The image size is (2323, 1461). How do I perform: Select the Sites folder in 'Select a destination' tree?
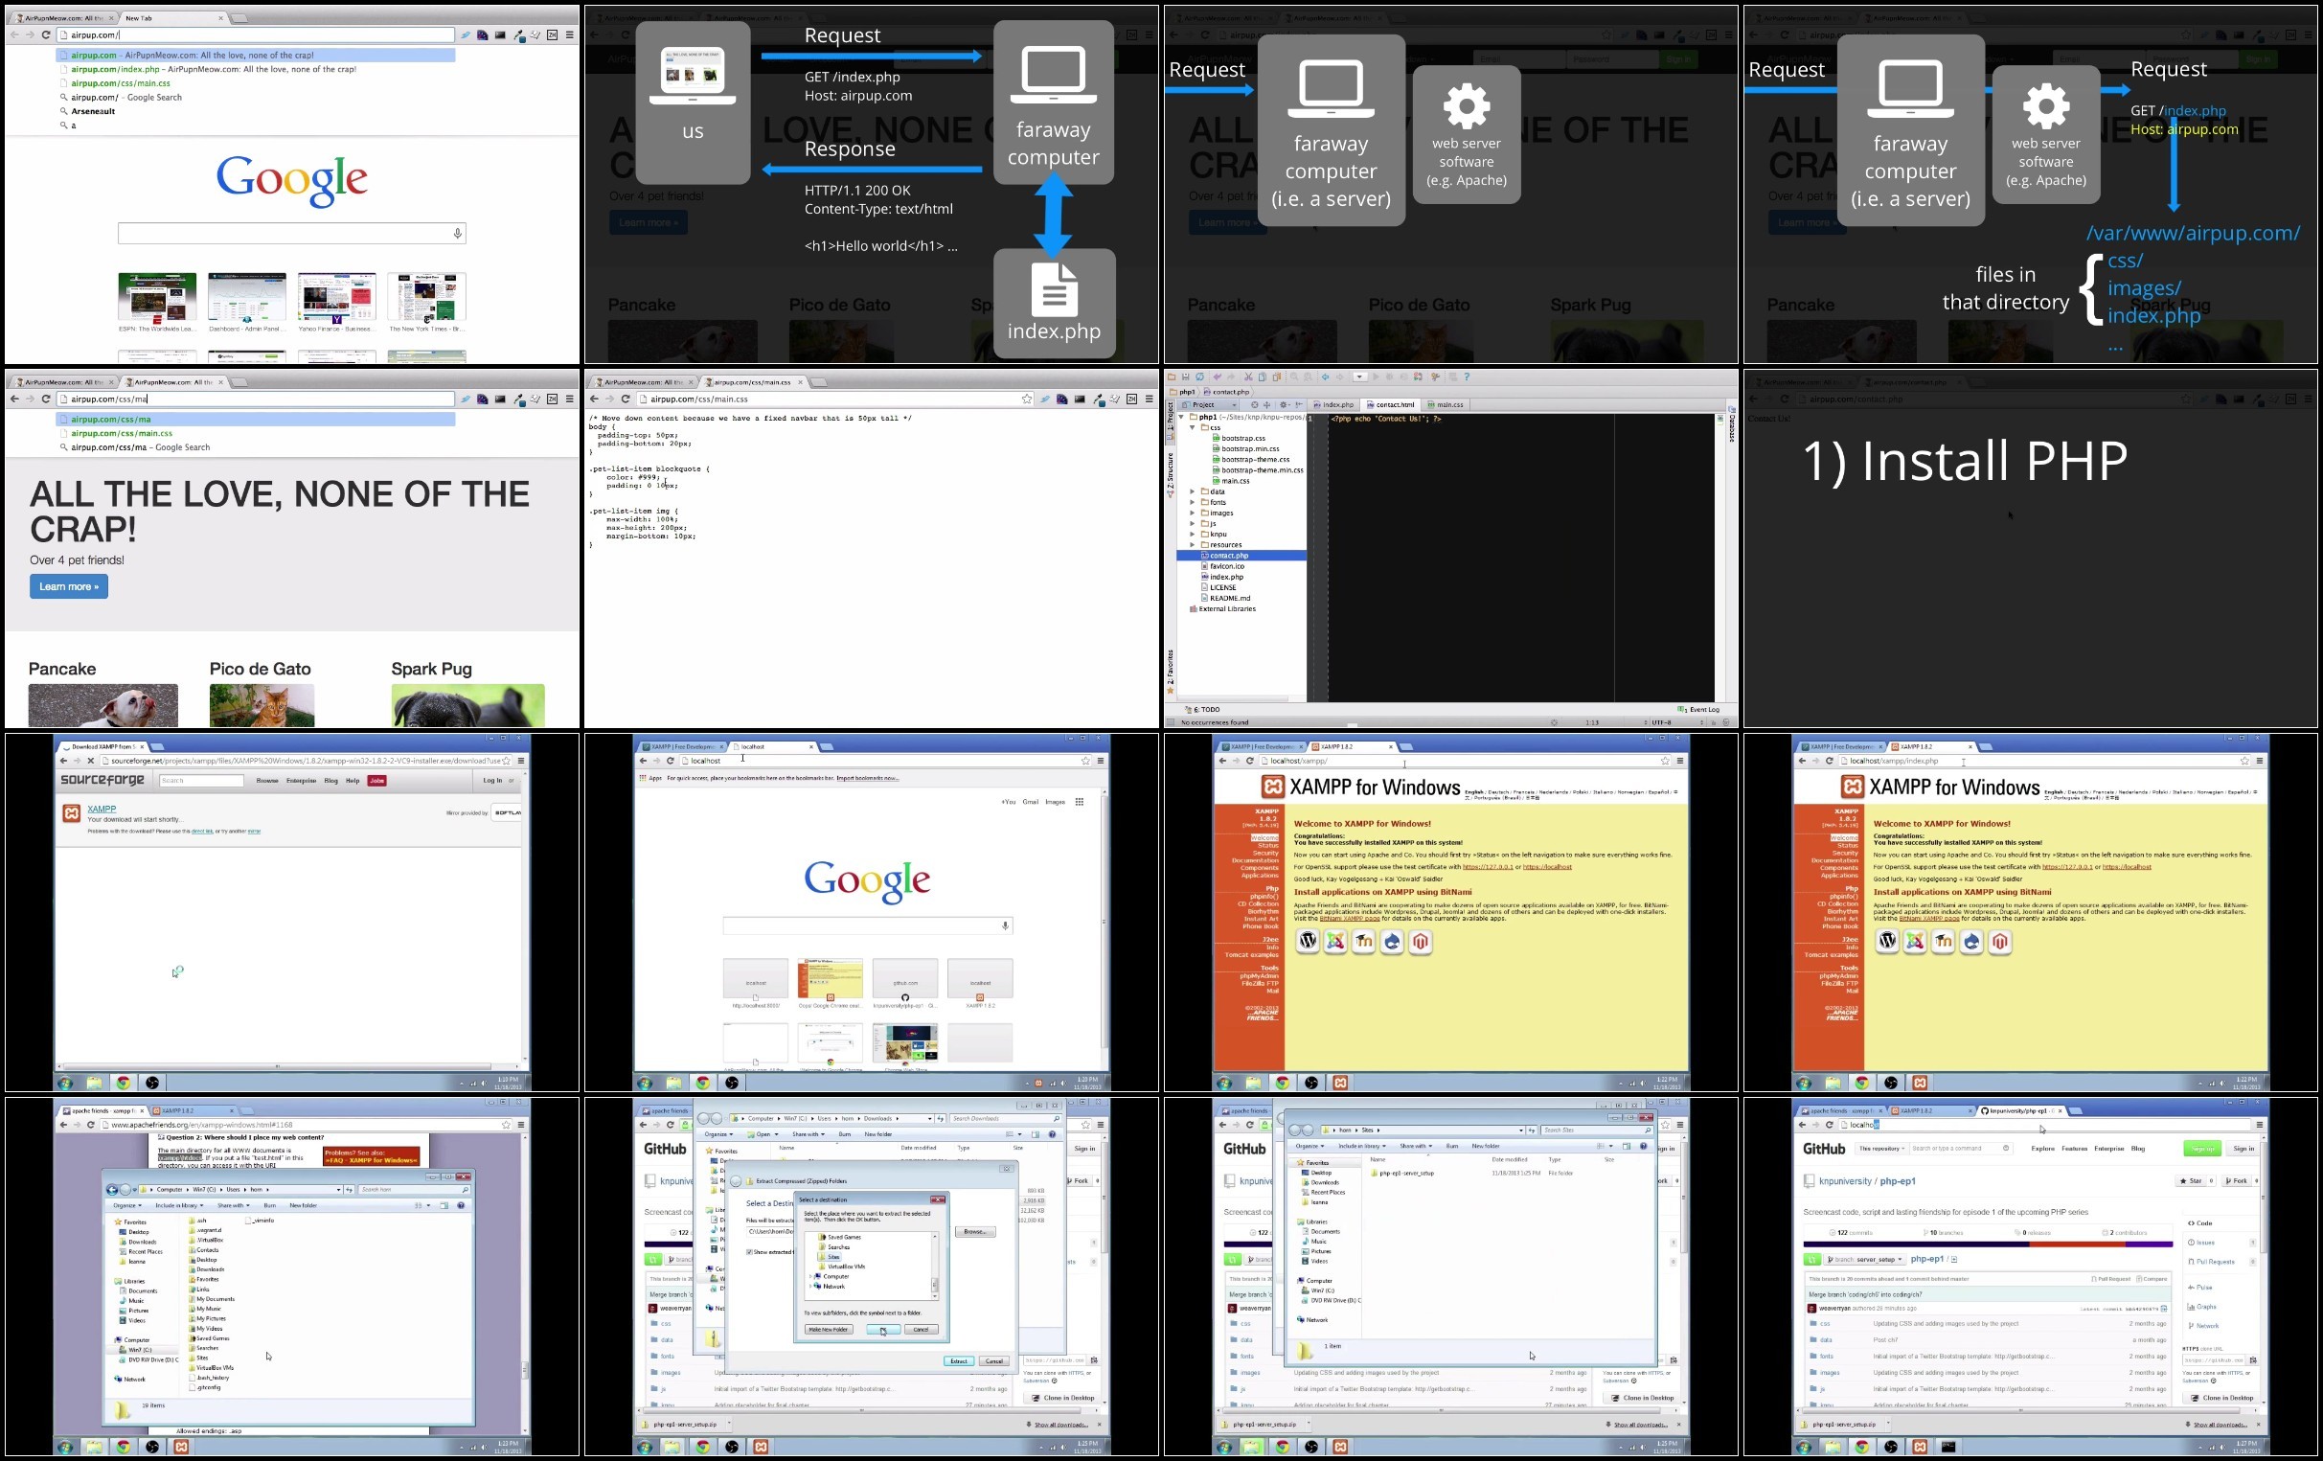pyautogui.click(x=830, y=1257)
